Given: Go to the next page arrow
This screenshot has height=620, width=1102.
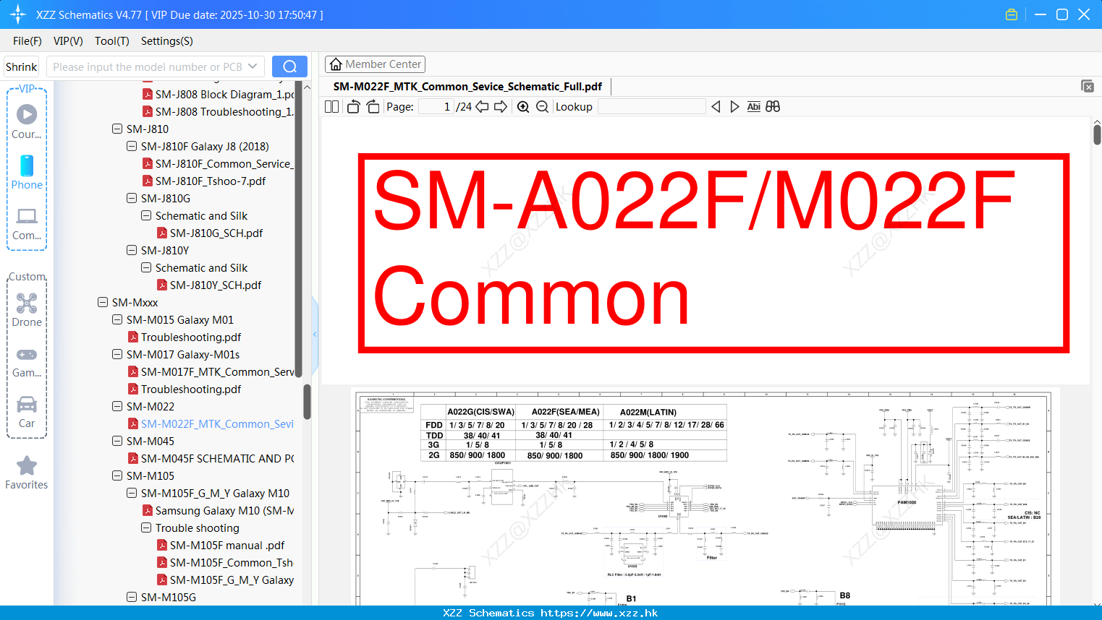Looking at the screenshot, I should click(x=501, y=107).
